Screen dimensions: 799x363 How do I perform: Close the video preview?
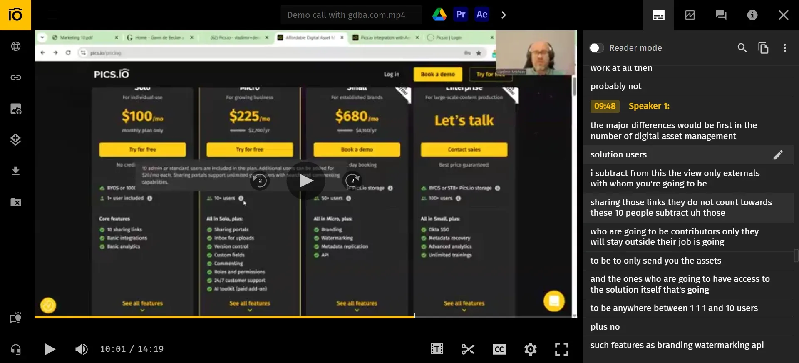point(783,15)
